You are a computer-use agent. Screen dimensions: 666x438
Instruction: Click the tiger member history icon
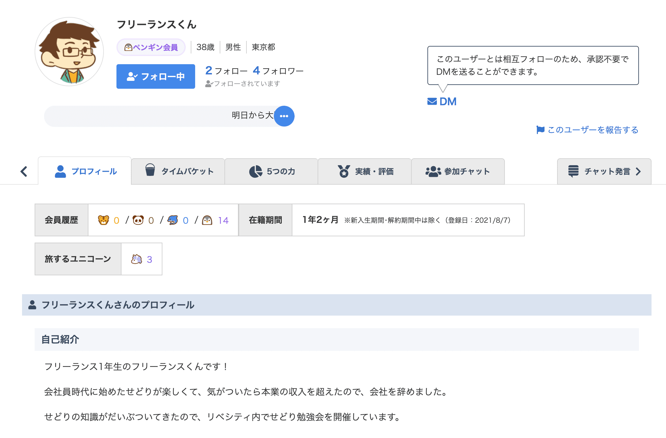103,220
